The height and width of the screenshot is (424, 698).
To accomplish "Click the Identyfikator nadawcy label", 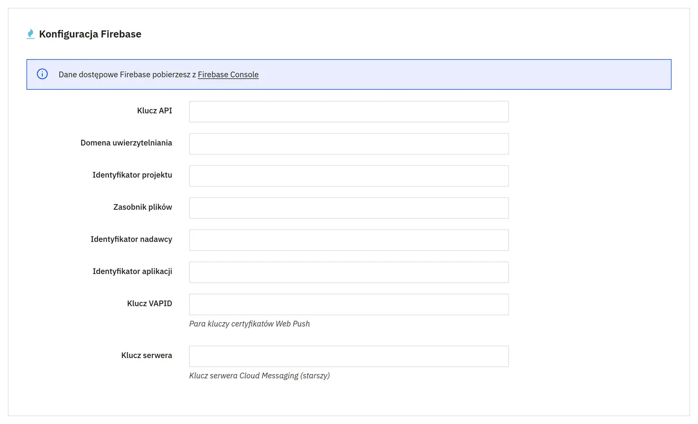I will click(131, 239).
